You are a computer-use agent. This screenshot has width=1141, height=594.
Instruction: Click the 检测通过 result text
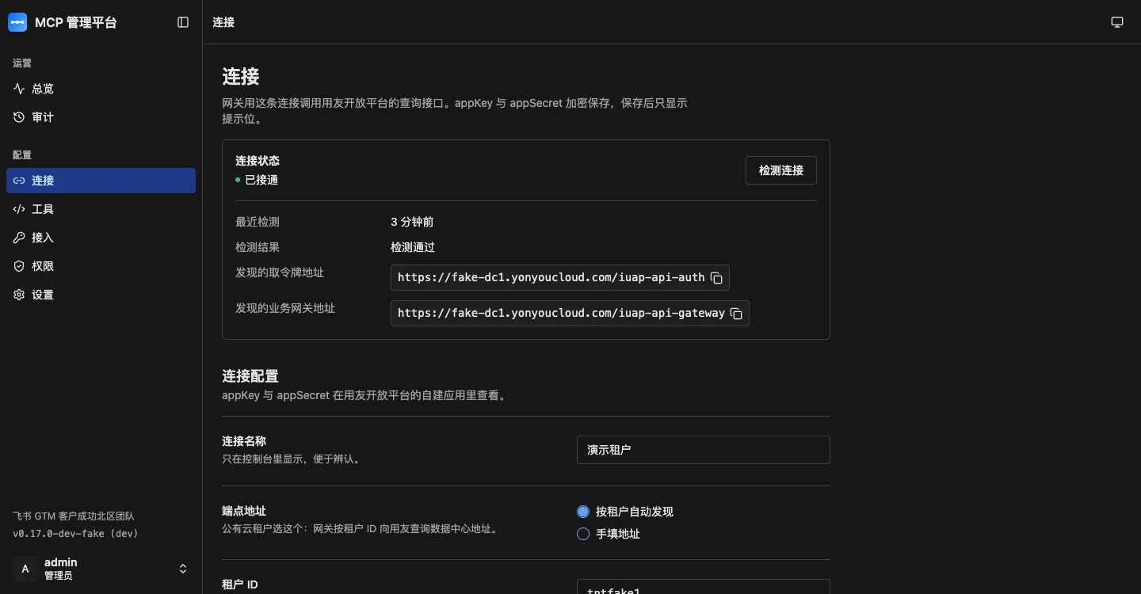click(413, 247)
